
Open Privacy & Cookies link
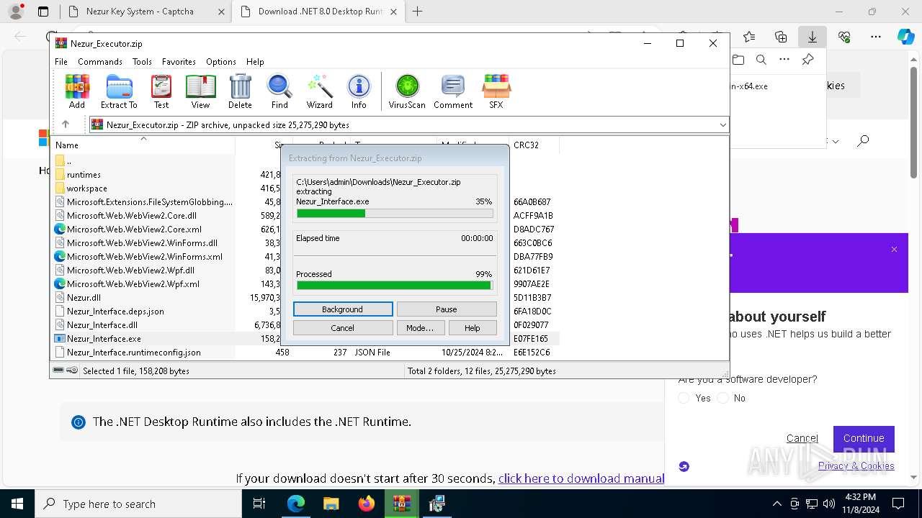pos(856,465)
